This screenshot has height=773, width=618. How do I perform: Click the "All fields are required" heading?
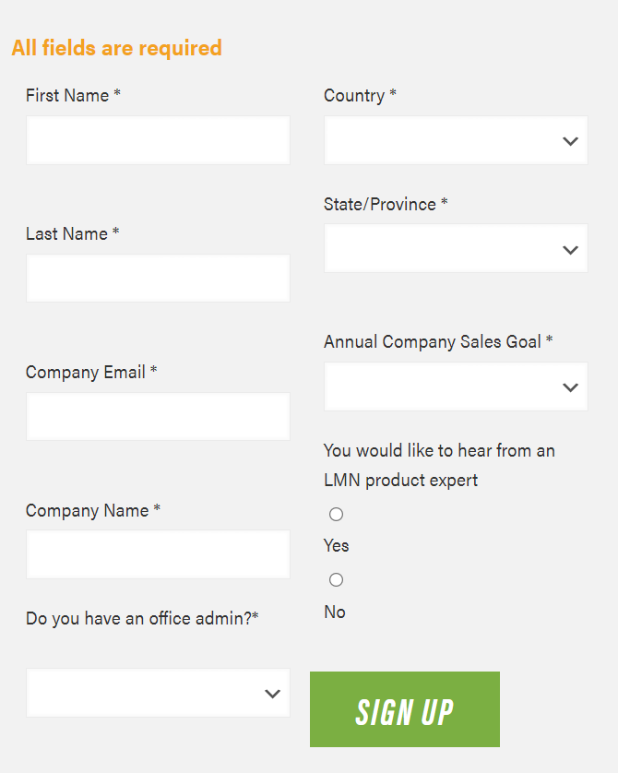click(x=116, y=48)
